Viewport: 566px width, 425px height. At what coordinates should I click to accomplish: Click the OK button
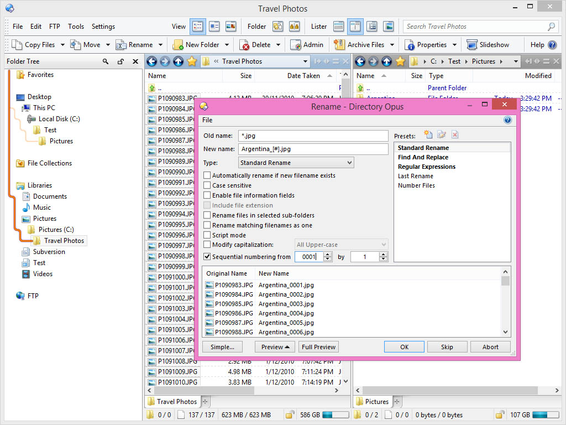[404, 347]
